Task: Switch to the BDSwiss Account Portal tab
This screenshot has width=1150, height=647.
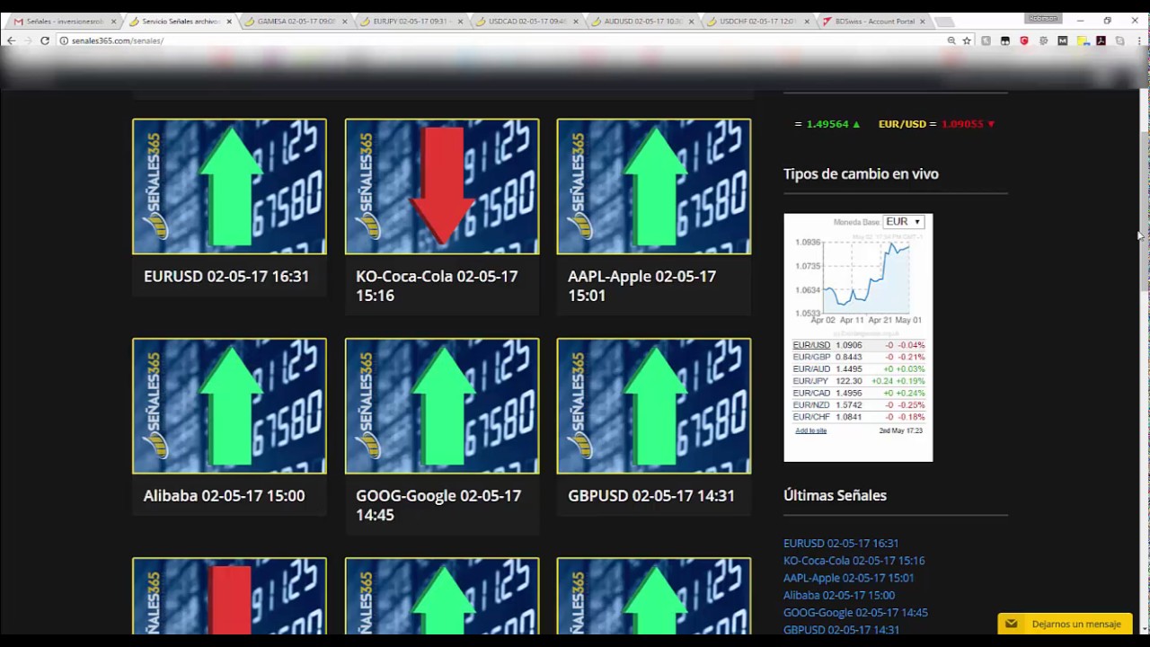Action: [873, 21]
